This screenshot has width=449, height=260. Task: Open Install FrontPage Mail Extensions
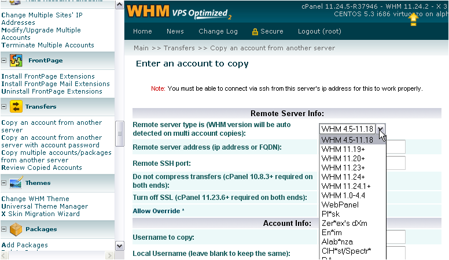pyautogui.click(x=56, y=84)
